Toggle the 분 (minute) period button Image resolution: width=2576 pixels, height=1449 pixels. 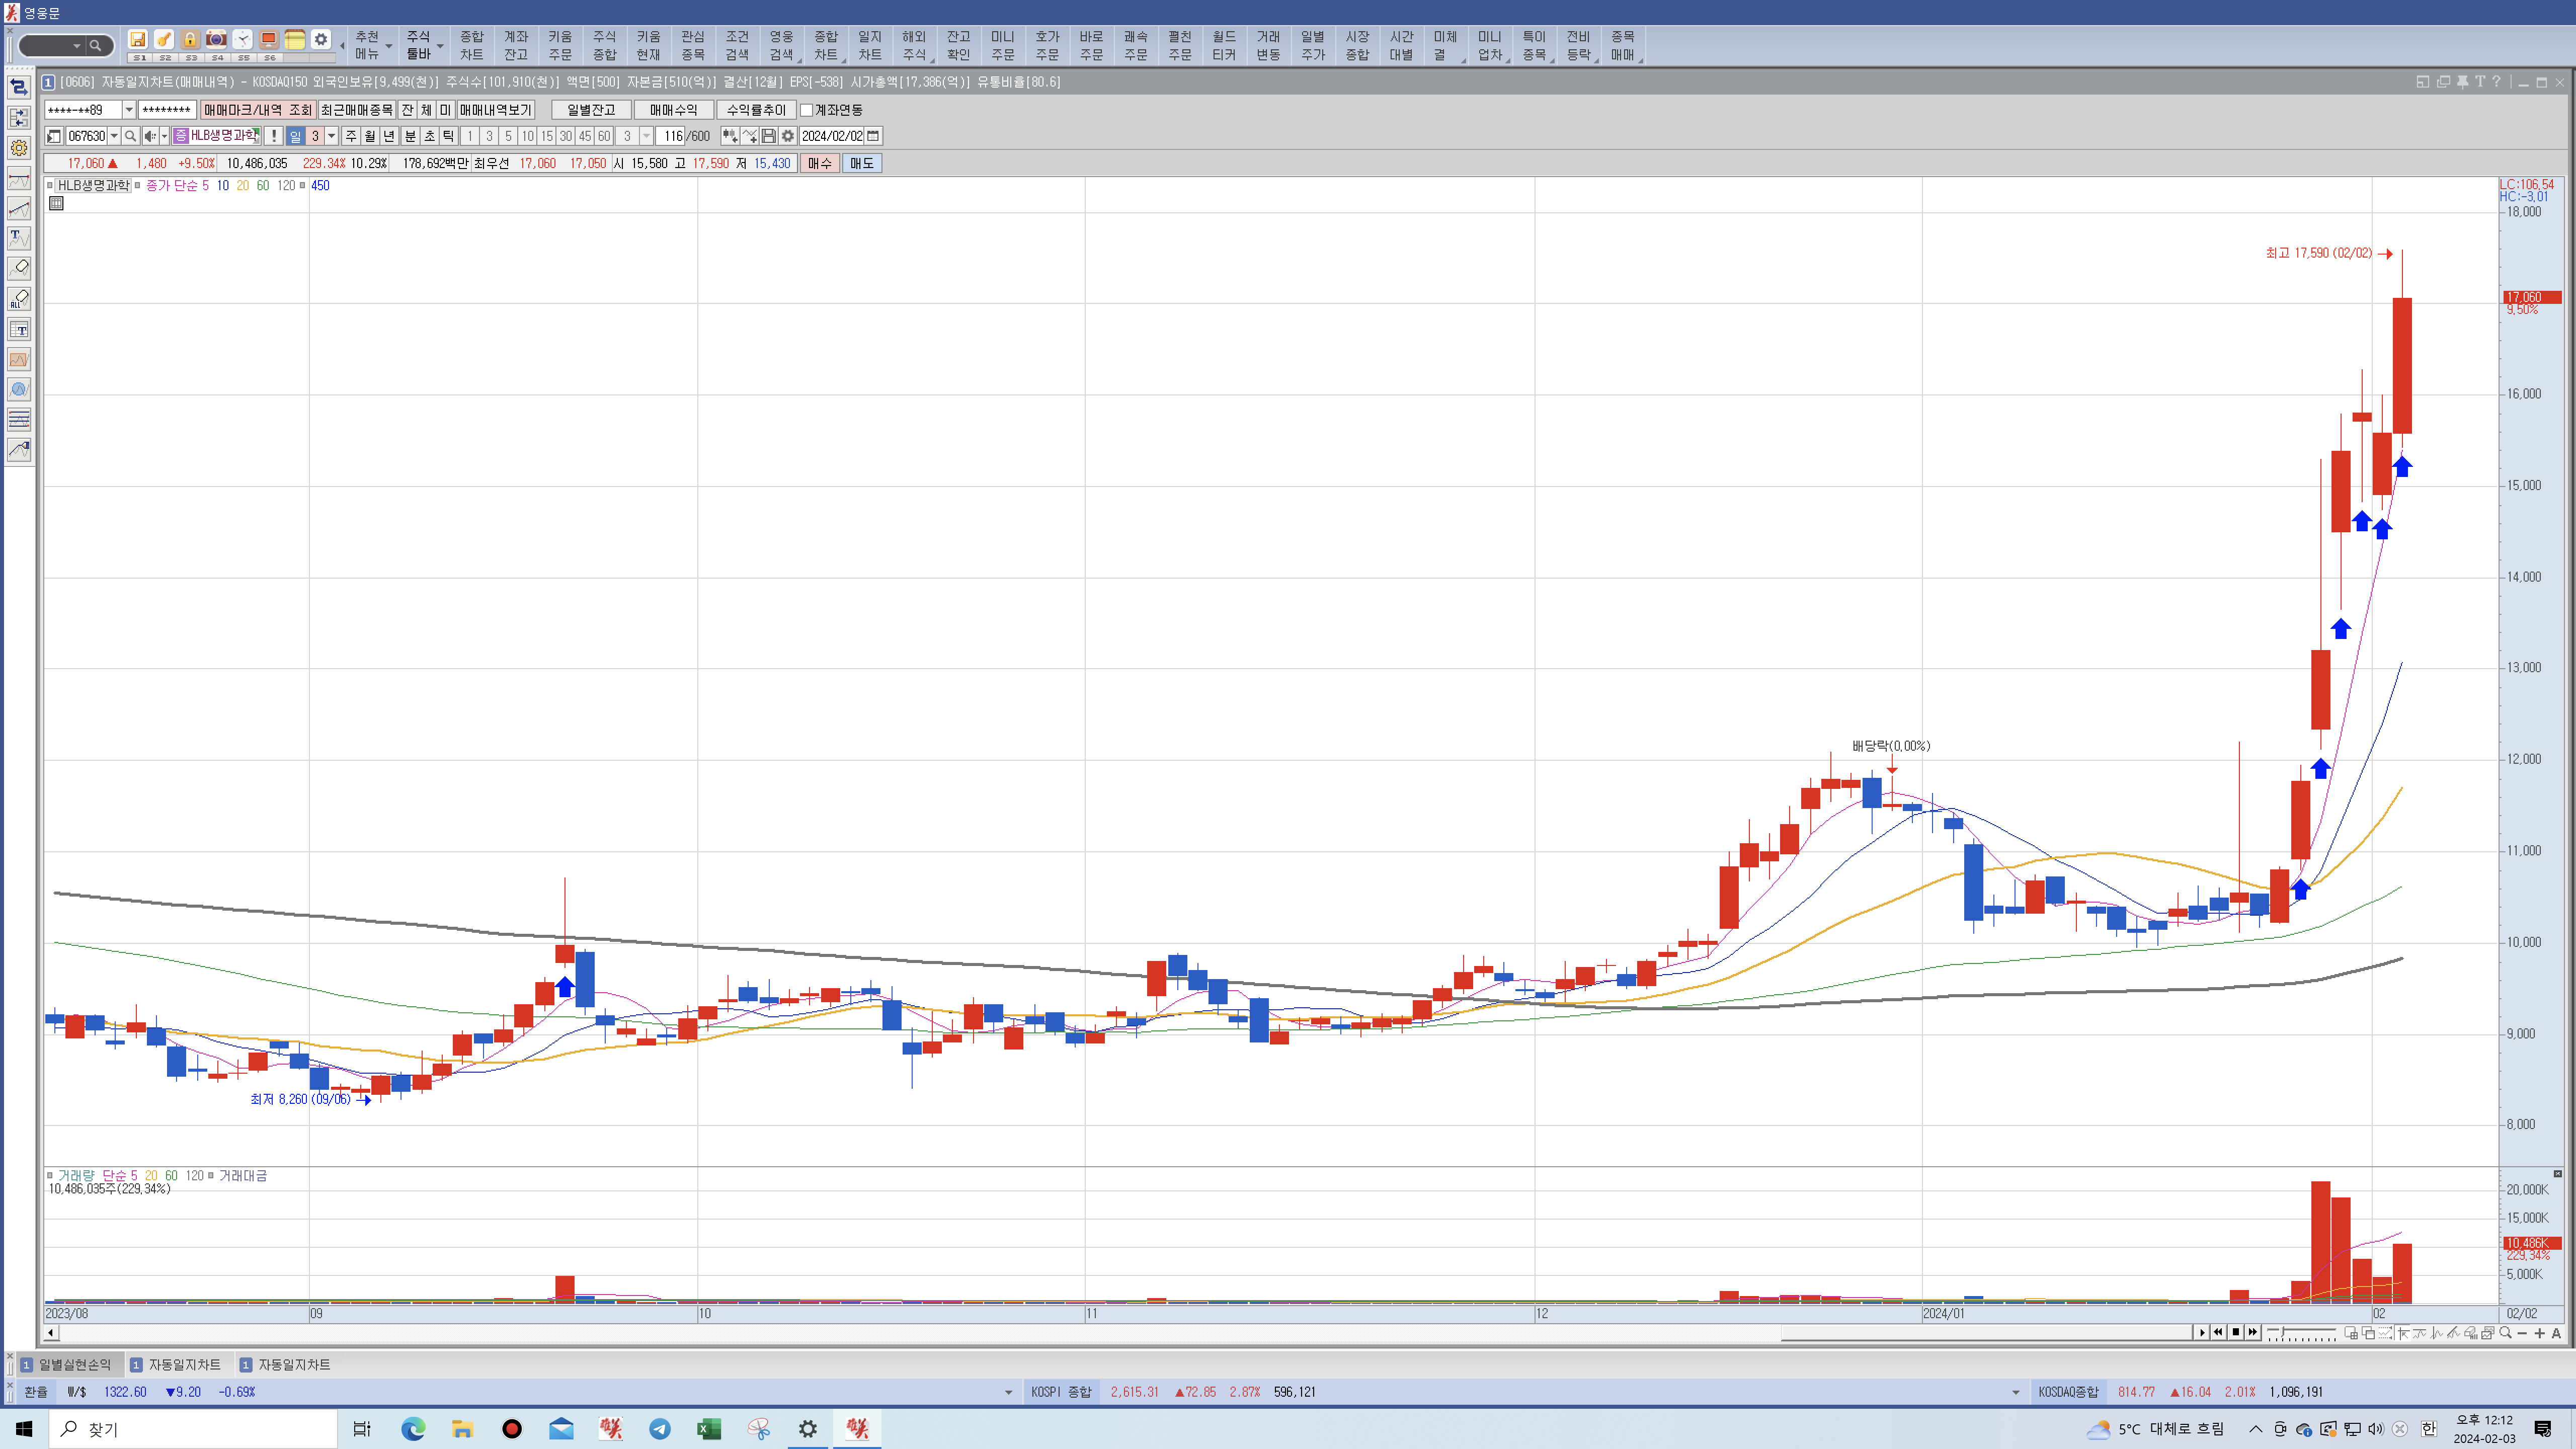tap(410, 136)
